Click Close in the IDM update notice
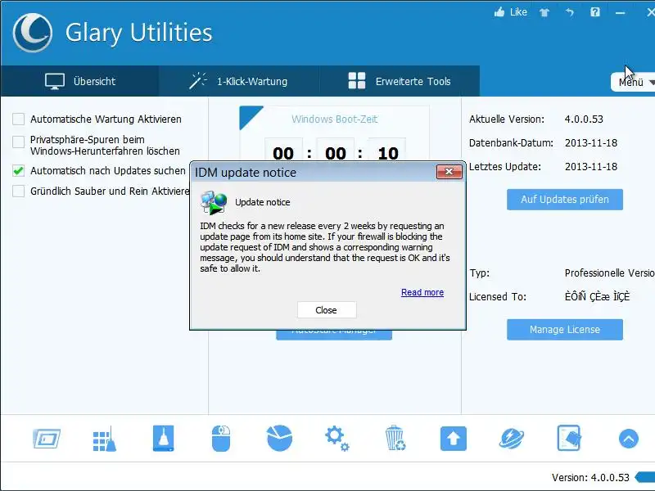This screenshot has height=491, width=655. [327, 310]
